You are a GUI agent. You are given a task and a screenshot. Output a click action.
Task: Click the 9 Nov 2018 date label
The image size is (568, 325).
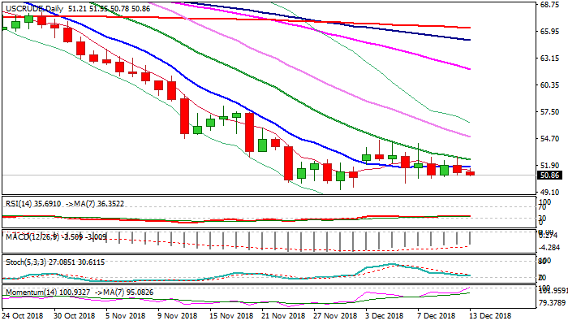tap(177, 315)
